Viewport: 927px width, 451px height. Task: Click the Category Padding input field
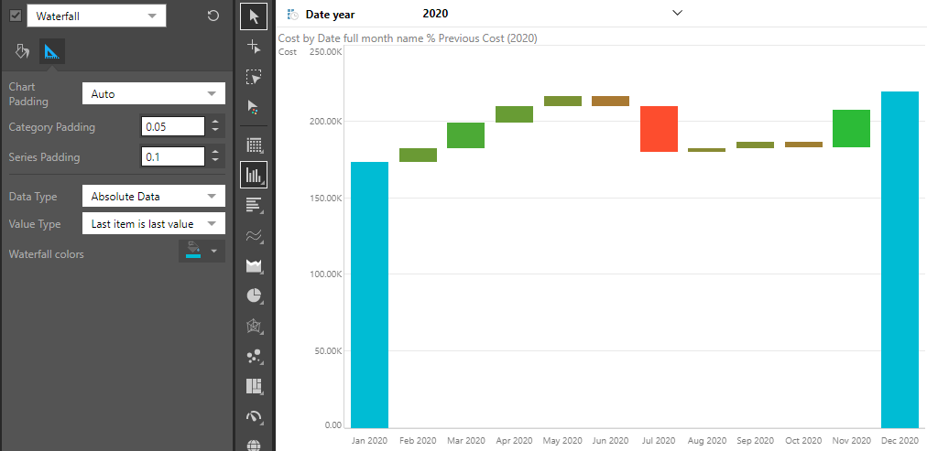172,127
